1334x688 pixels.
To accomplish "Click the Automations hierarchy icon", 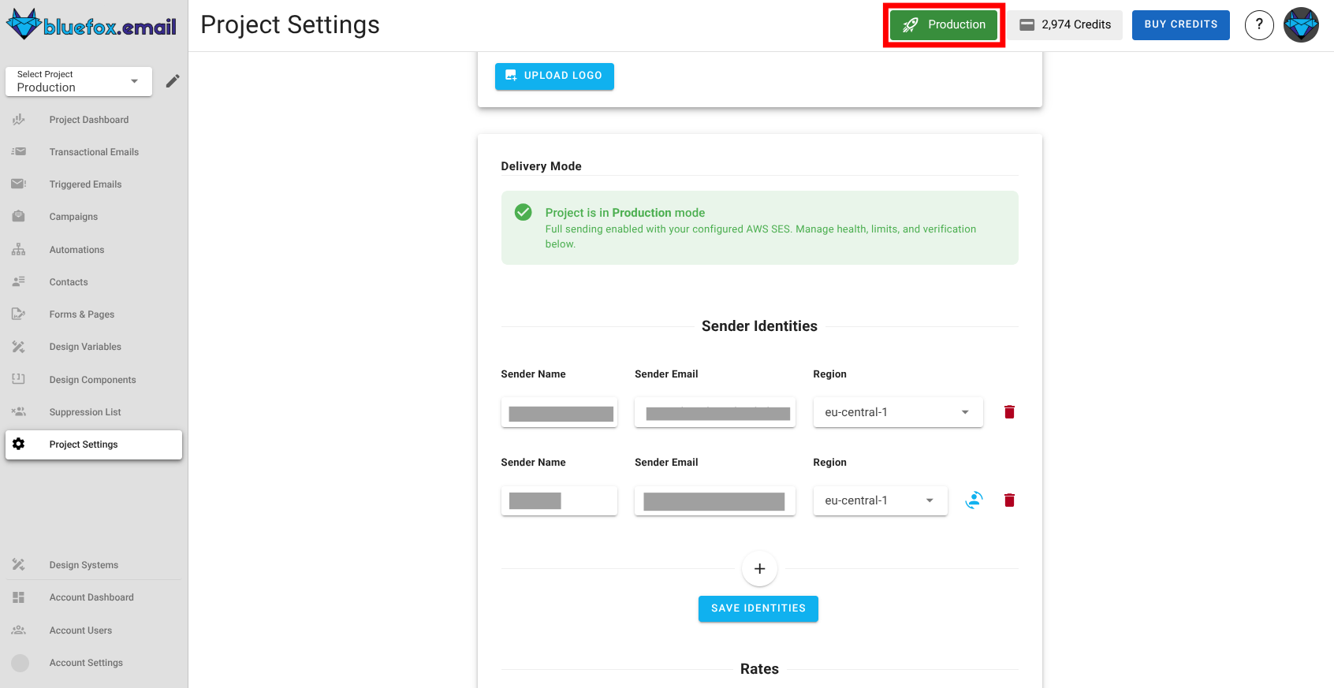I will [19, 249].
